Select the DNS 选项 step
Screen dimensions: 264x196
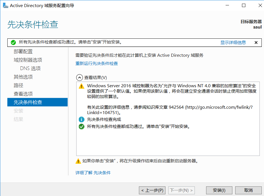[x=30, y=68]
